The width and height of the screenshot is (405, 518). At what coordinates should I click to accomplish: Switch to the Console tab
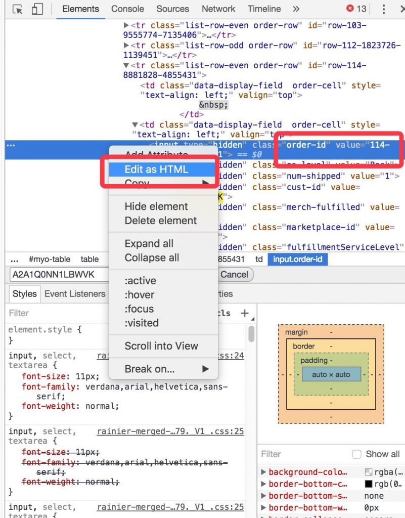click(x=127, y=9)
